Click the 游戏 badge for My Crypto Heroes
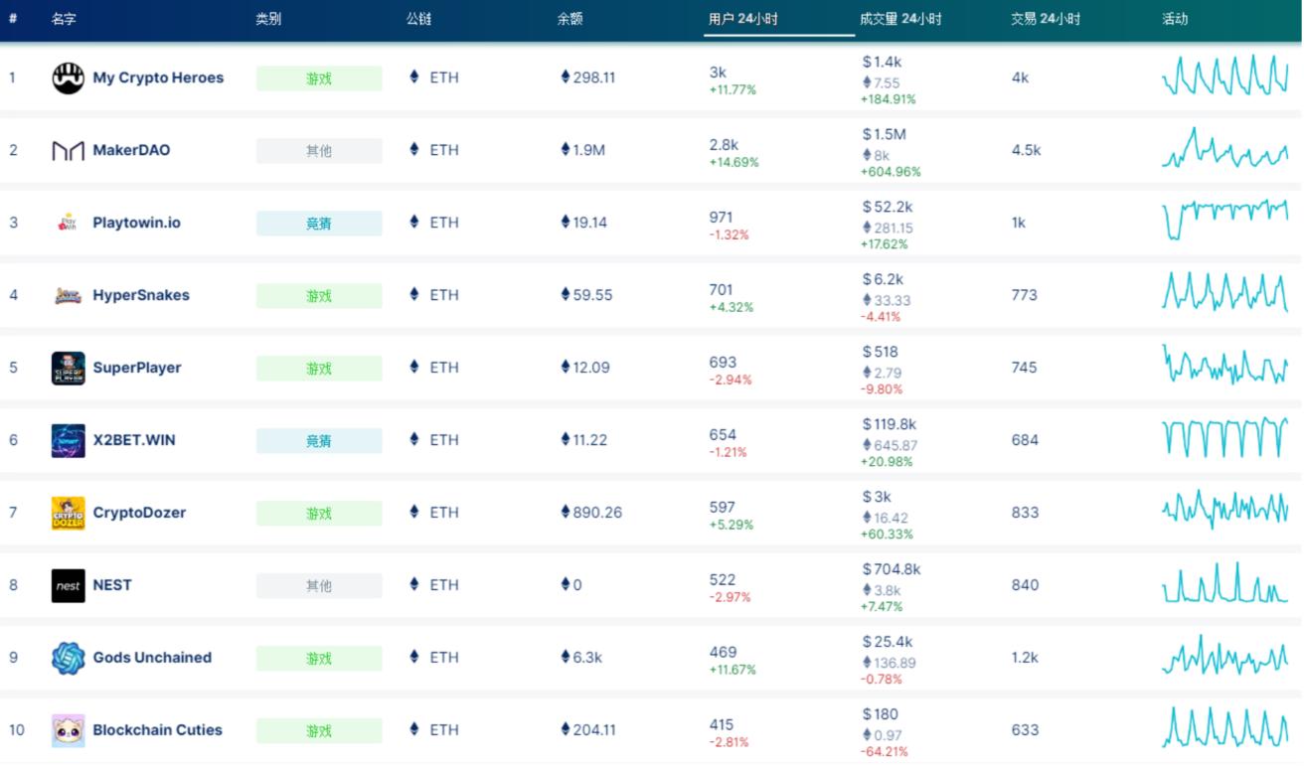 point(319,77)
